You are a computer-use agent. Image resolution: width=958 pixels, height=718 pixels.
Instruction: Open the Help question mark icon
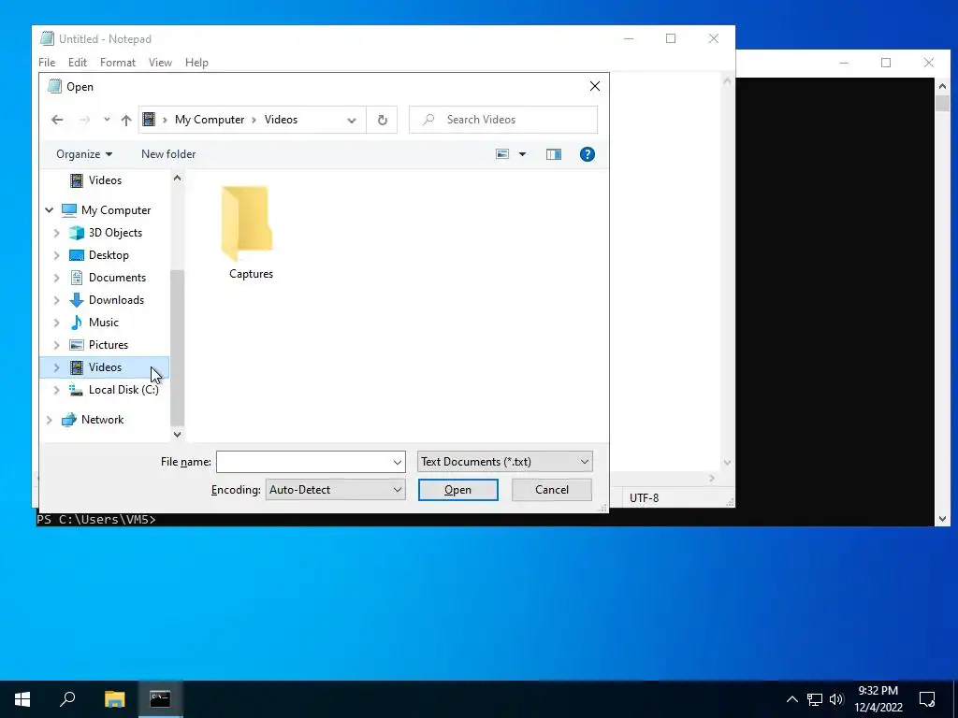coord(588,154)
